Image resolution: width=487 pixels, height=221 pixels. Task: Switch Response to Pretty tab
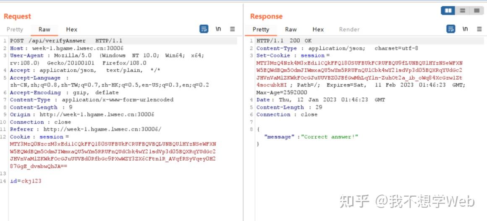coord(261,29)
